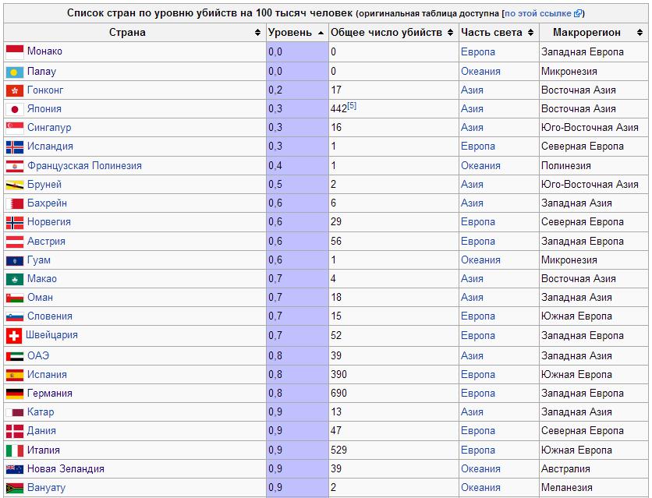Image resolution: width=652 pixels, height=498 pixels.
Task: Open the Французская Полинезия link
Action: tap(84, 165)
